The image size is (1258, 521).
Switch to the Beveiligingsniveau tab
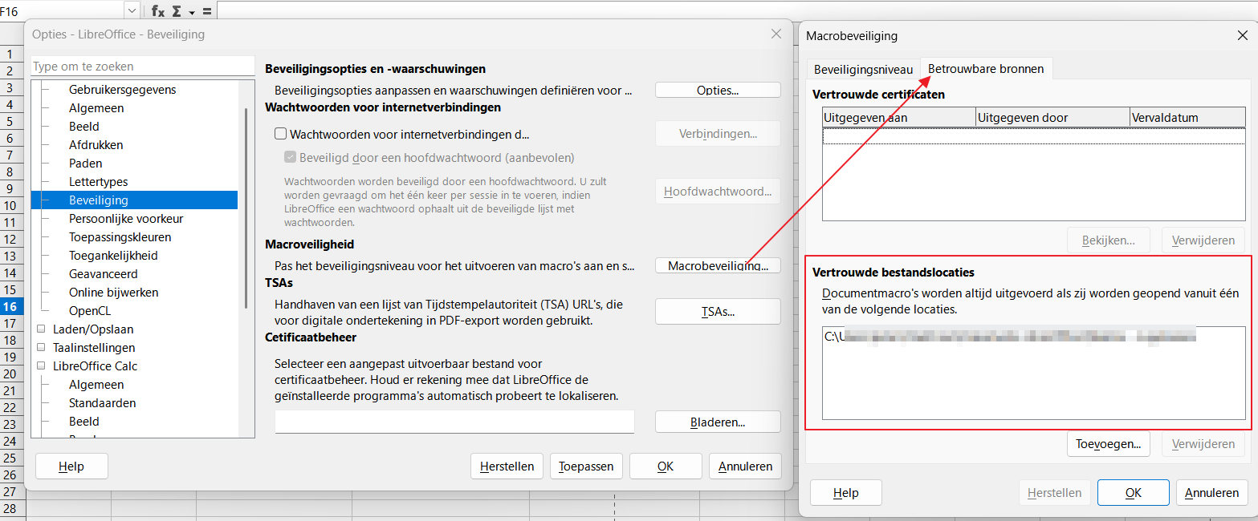click(863, 70)
